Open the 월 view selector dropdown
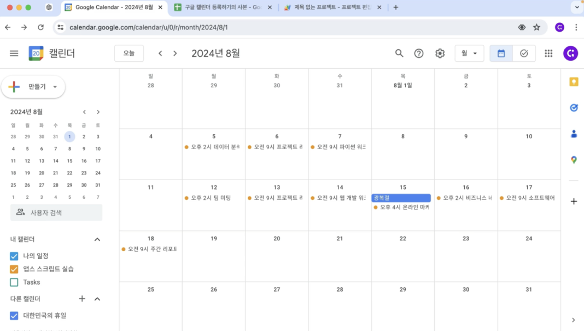The image size is (584, 331). point(469,53)
